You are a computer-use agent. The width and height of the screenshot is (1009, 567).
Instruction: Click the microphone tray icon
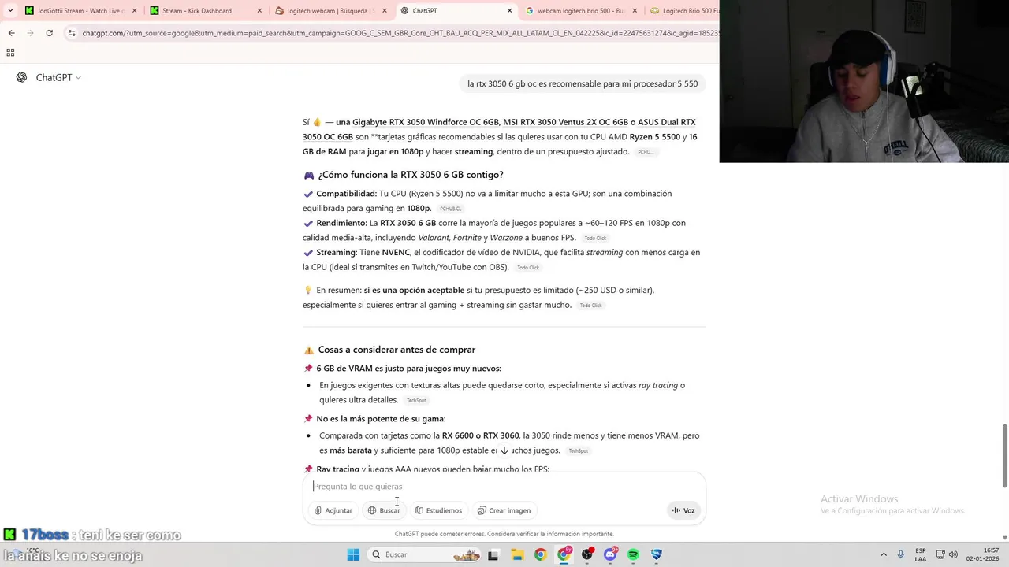click(x=900, y=554)
